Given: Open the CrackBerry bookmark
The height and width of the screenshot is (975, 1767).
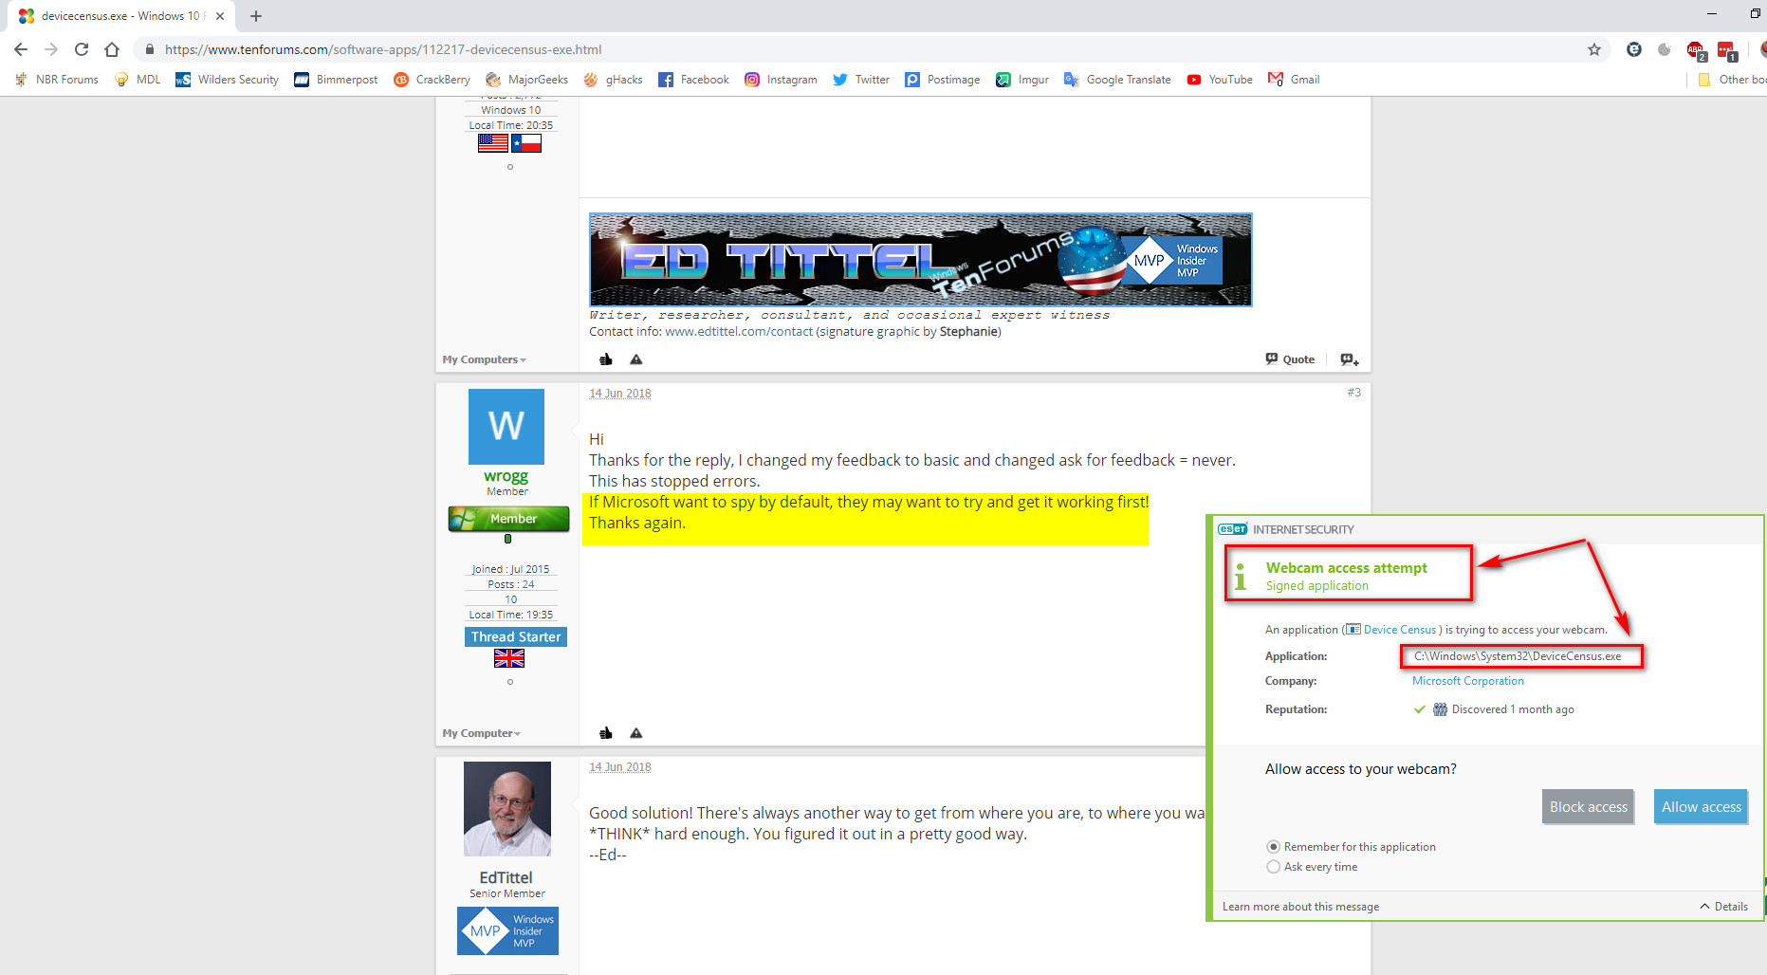Looking at the screenshot, I should pyautogui.click(x=433, y=80).
